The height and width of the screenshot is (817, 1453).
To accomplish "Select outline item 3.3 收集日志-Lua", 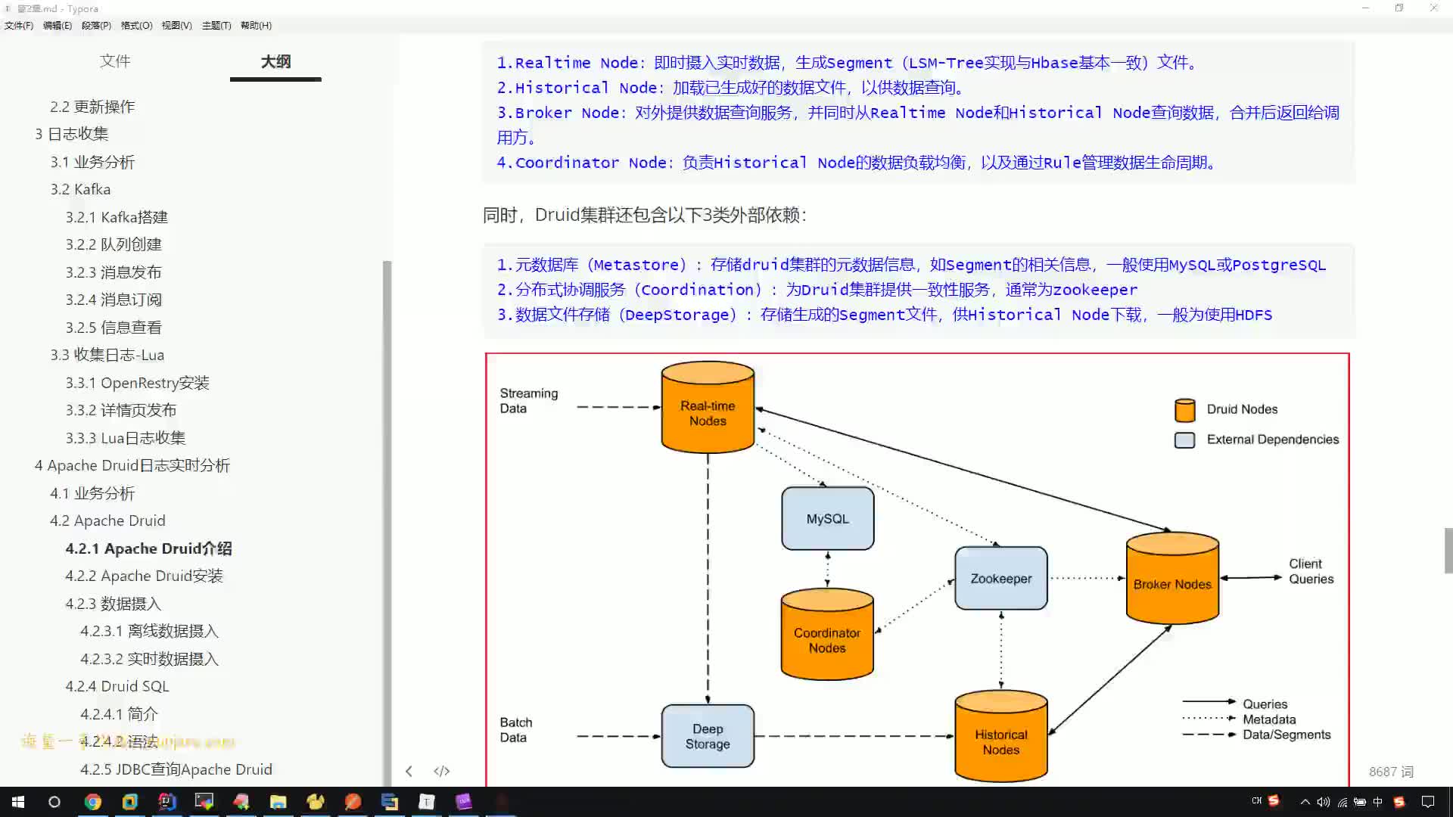I will (107, 355).
